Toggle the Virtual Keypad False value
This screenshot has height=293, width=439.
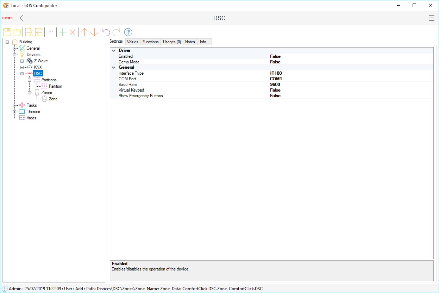[275, 90]
